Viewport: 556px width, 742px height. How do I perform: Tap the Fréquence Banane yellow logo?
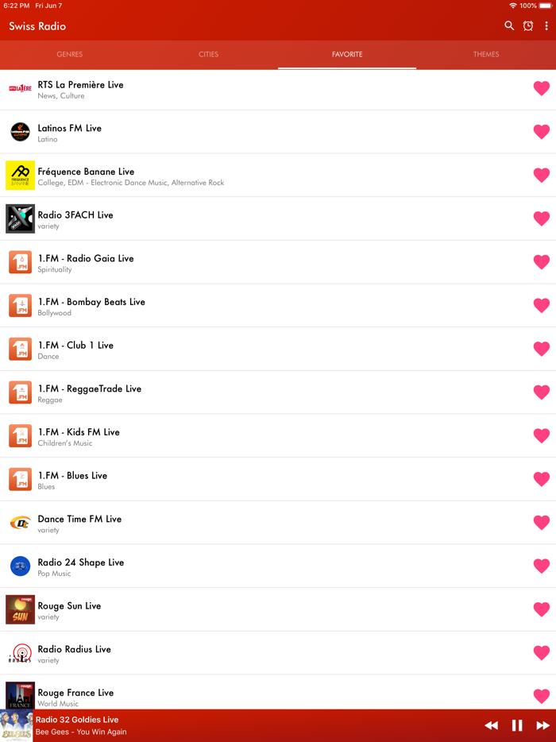20,175
